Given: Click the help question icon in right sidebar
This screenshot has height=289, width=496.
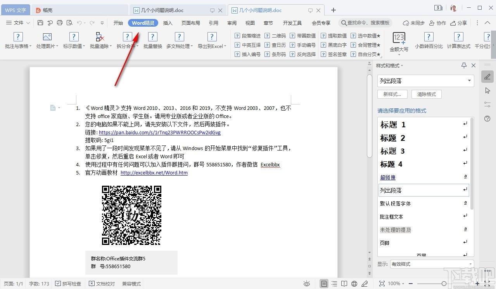Looking at the screenshot, I should click(487, 119).
